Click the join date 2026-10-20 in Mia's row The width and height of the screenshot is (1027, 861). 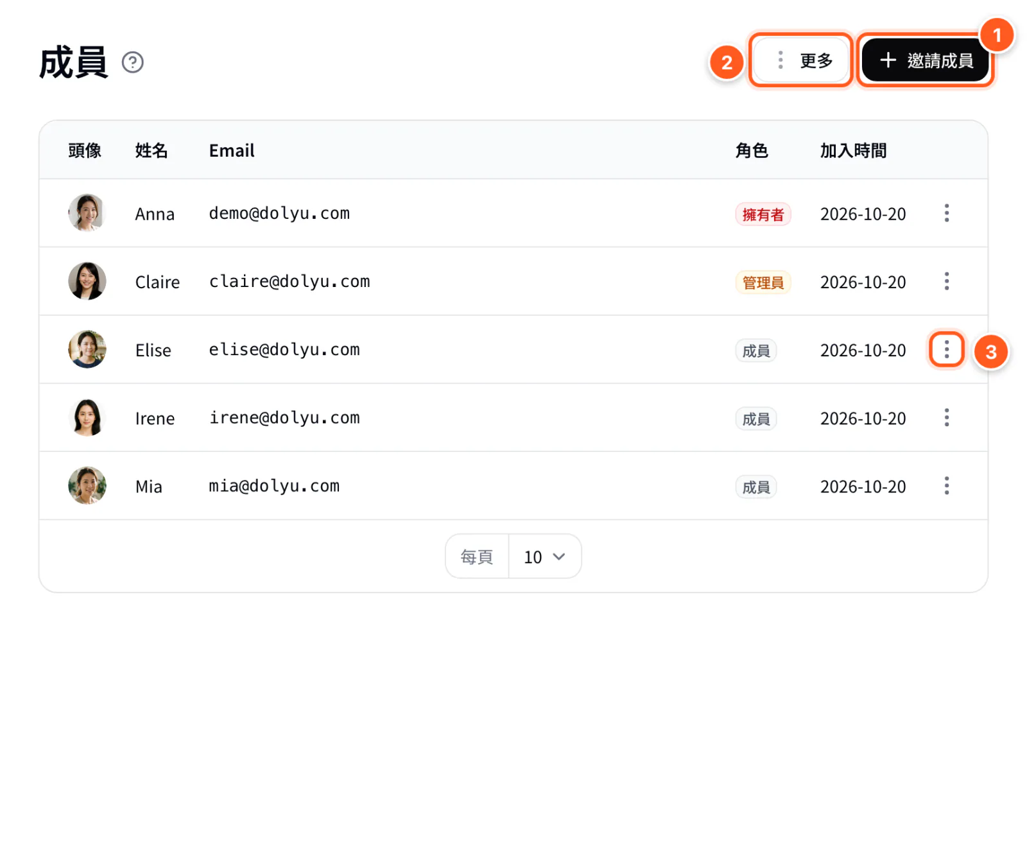tap(863, 486)
